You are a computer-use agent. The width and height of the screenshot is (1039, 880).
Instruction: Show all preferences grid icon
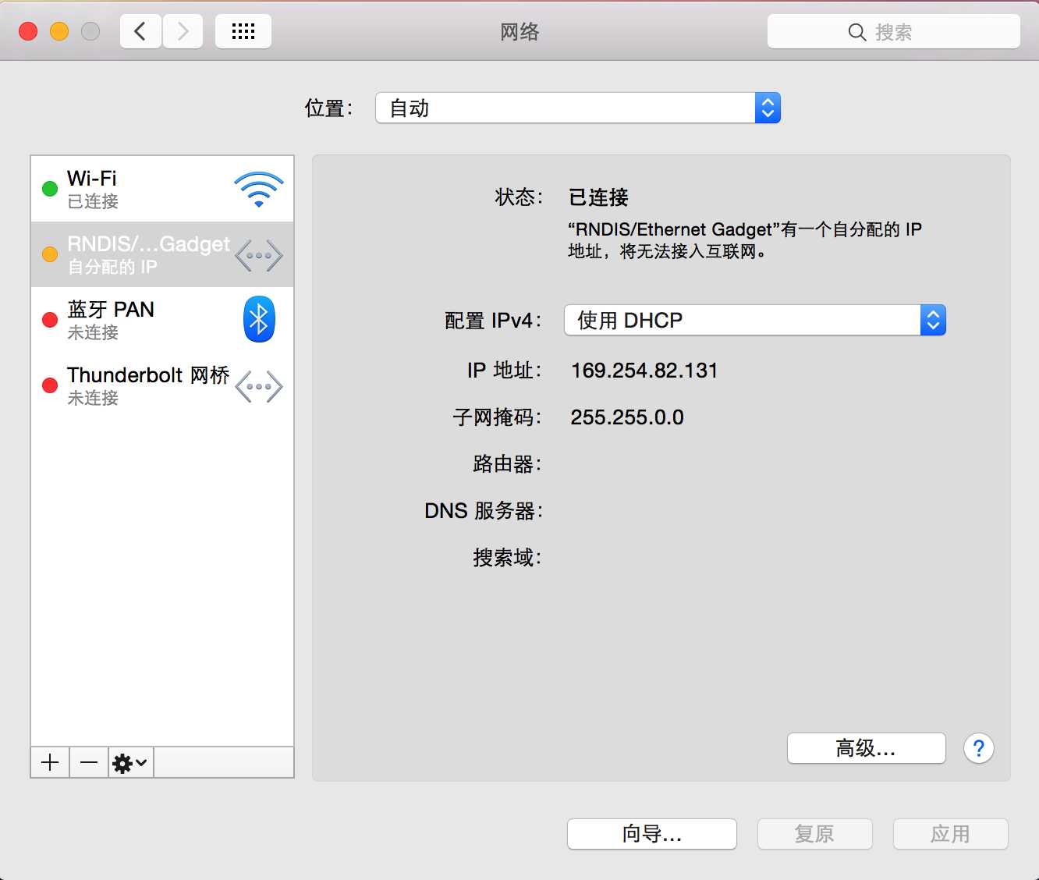[243, 31]
